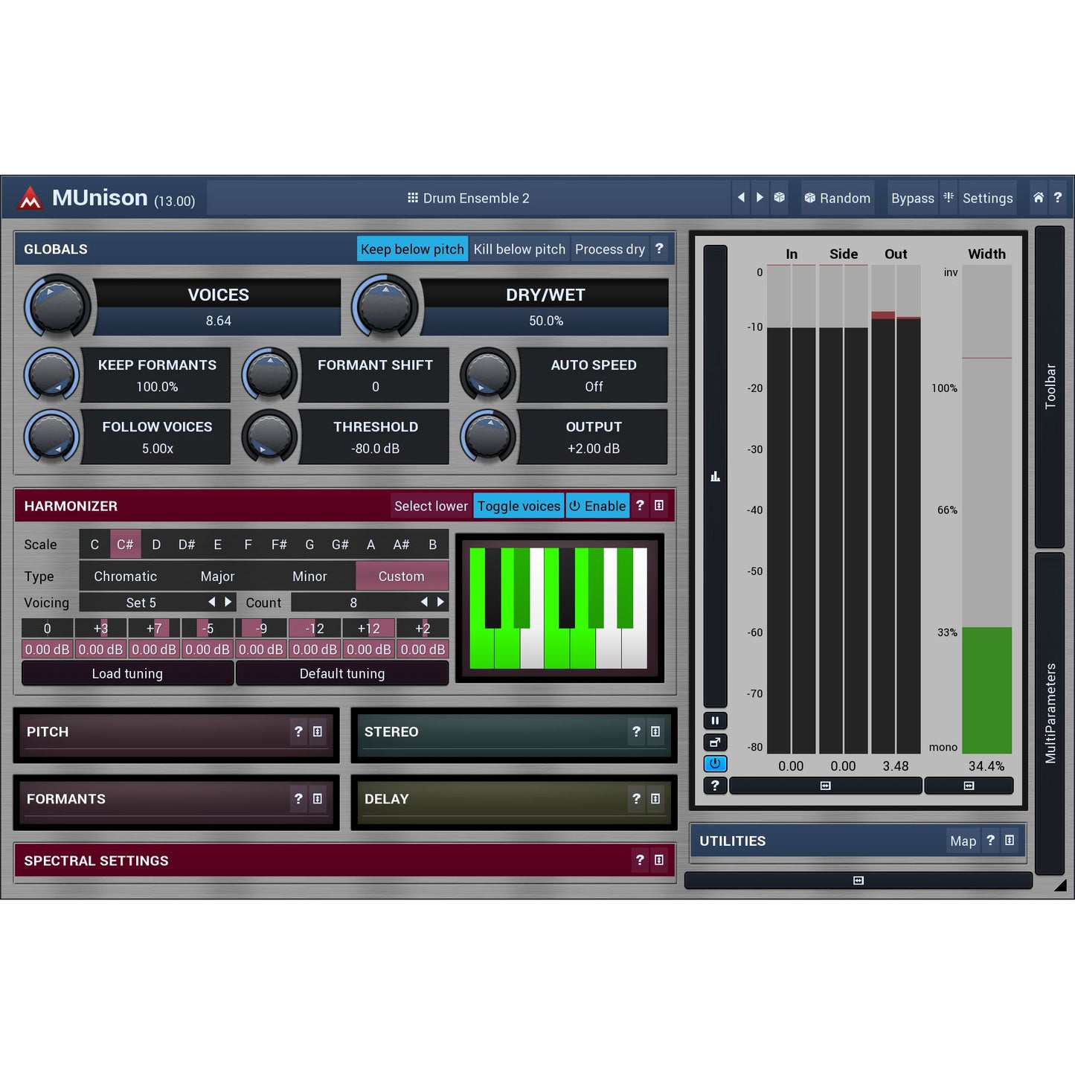Disable the Harmonizer Enable button

(597, 506)
